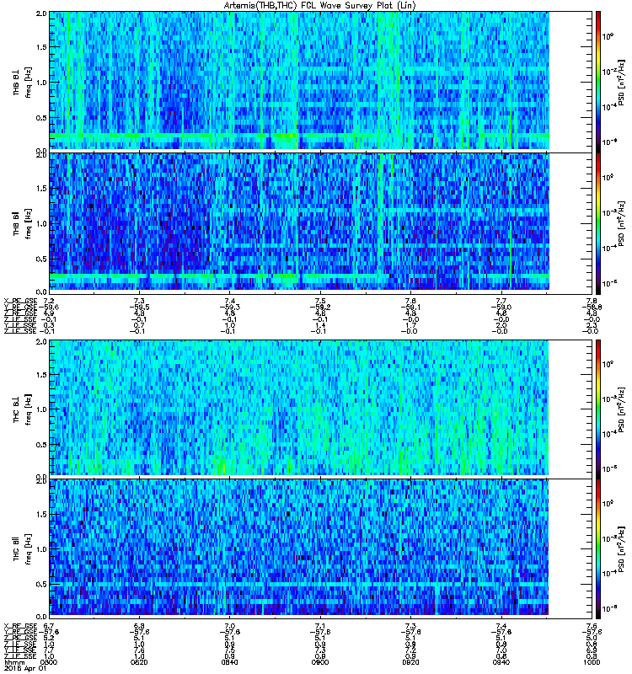Click the PSD [nT²/Hz] label of bottom color bar
The width and height of the screenshot is (632, 674).
[623, 549]
